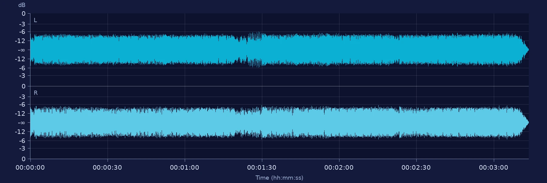Click the top 0 dB label of left channel

pos(23,14)
